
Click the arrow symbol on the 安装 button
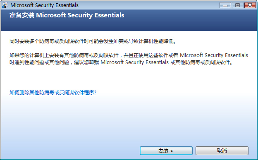172,151
